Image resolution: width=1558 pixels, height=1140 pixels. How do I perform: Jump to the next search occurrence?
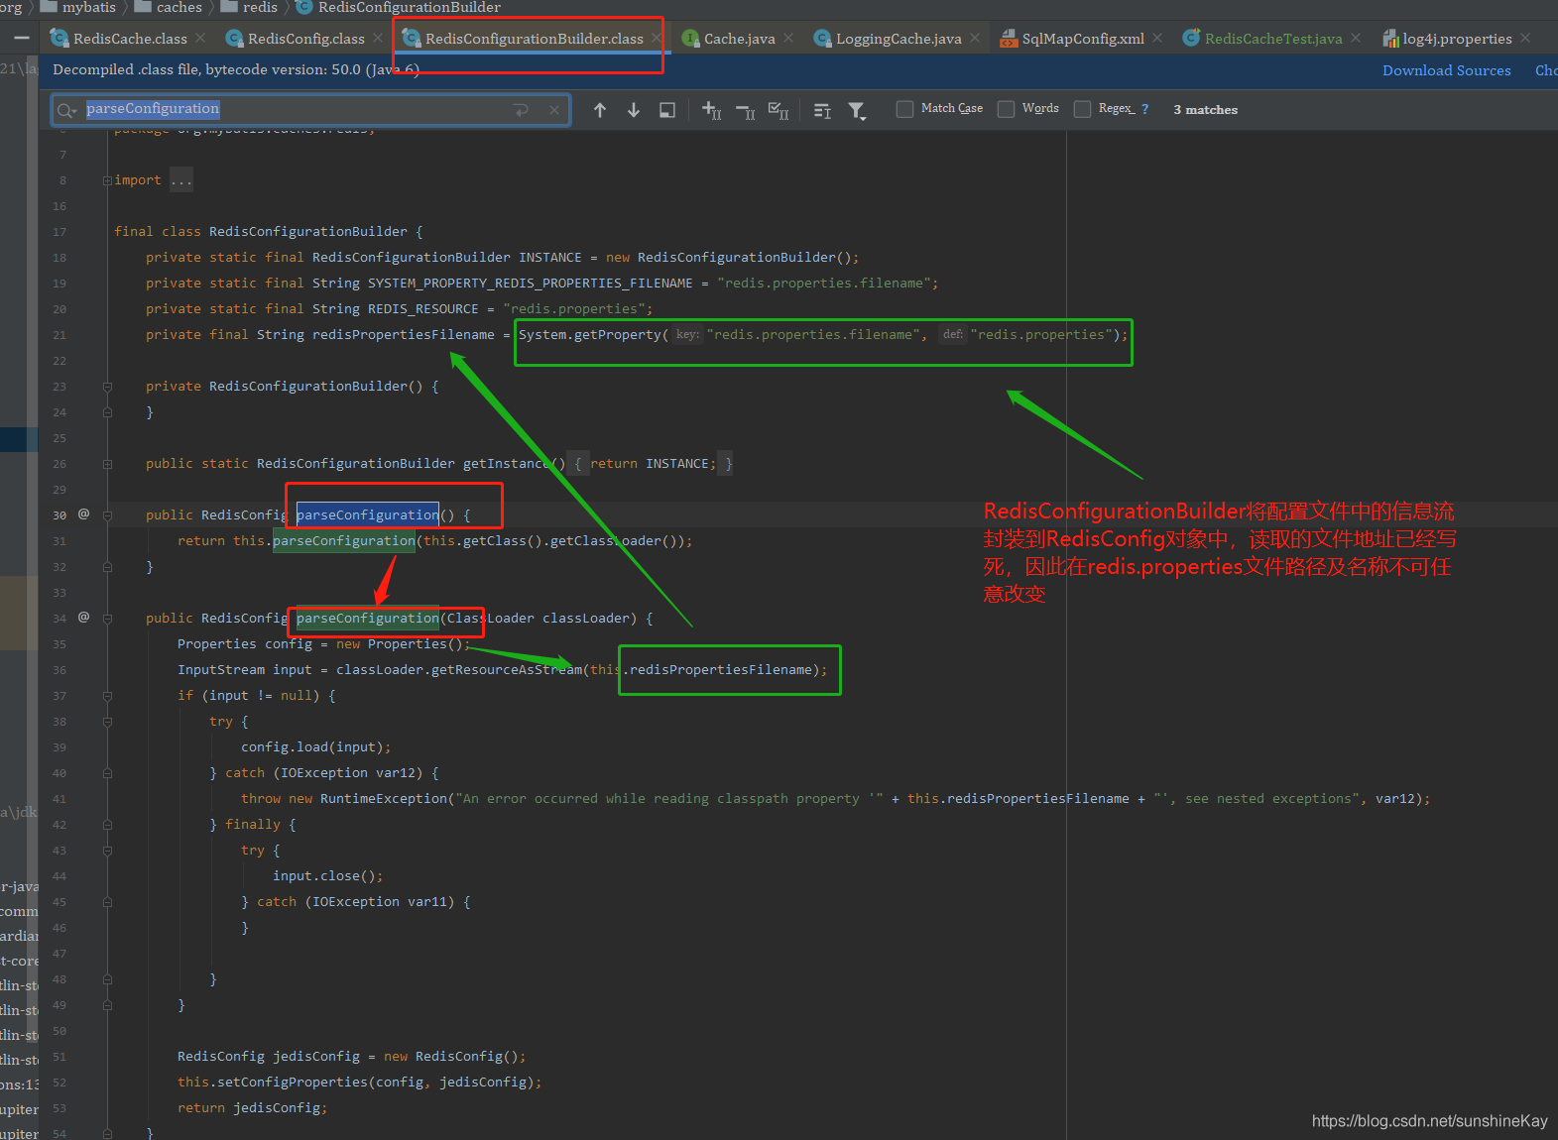(x=634, y=110)
